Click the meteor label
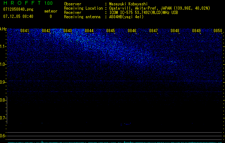 tap(51, 11)
